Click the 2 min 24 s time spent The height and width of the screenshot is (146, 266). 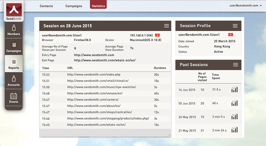(219, 130)
